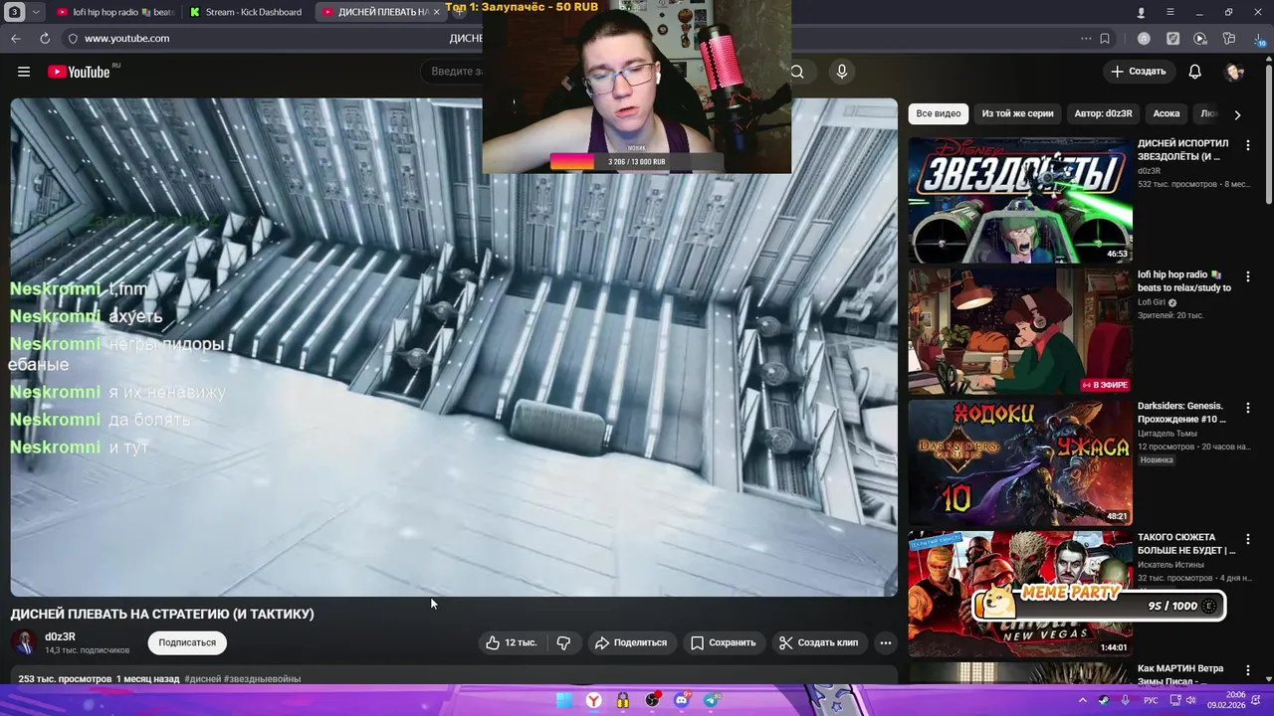Open YouTube notifications bell

1194,72
